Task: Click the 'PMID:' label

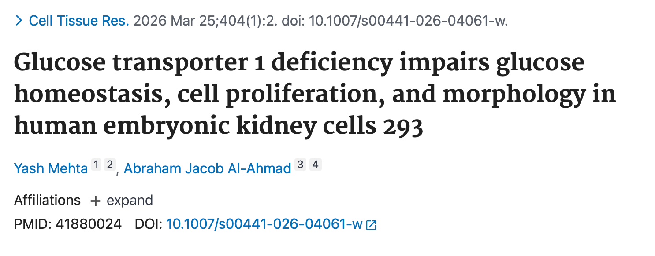Action: (33, 224)
